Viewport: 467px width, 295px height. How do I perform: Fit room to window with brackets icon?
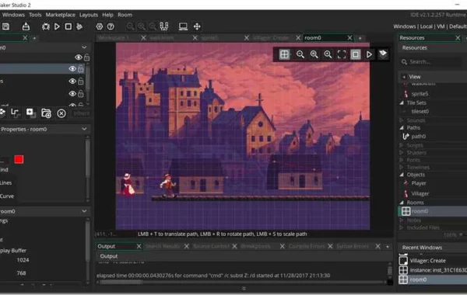tap(342, 54)
